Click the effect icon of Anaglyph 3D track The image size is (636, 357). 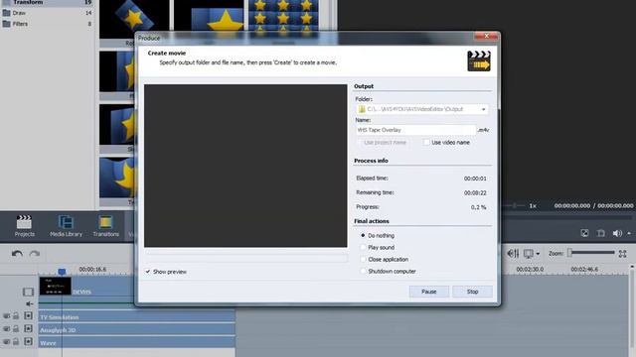coord(28,328)
